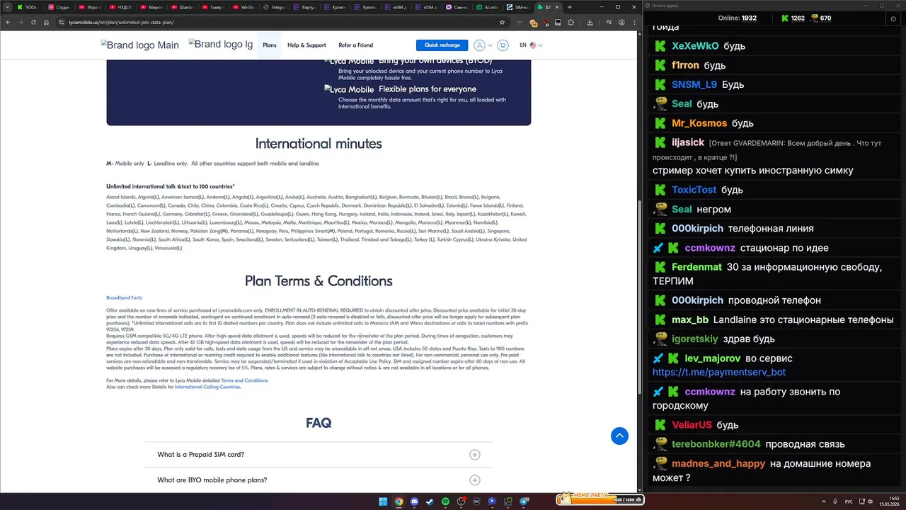Viewport: 906px width, 510px height.
Task: Open Discord from the taskbar
Action: click(414, 501)
